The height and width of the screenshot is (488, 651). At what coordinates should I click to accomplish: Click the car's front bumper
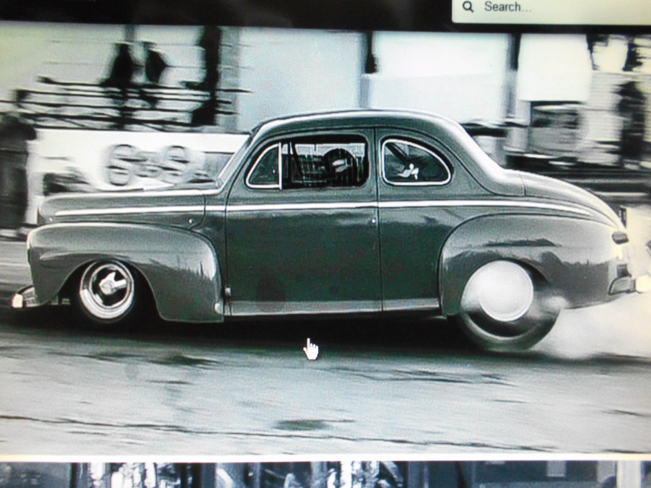coord(24,297)
